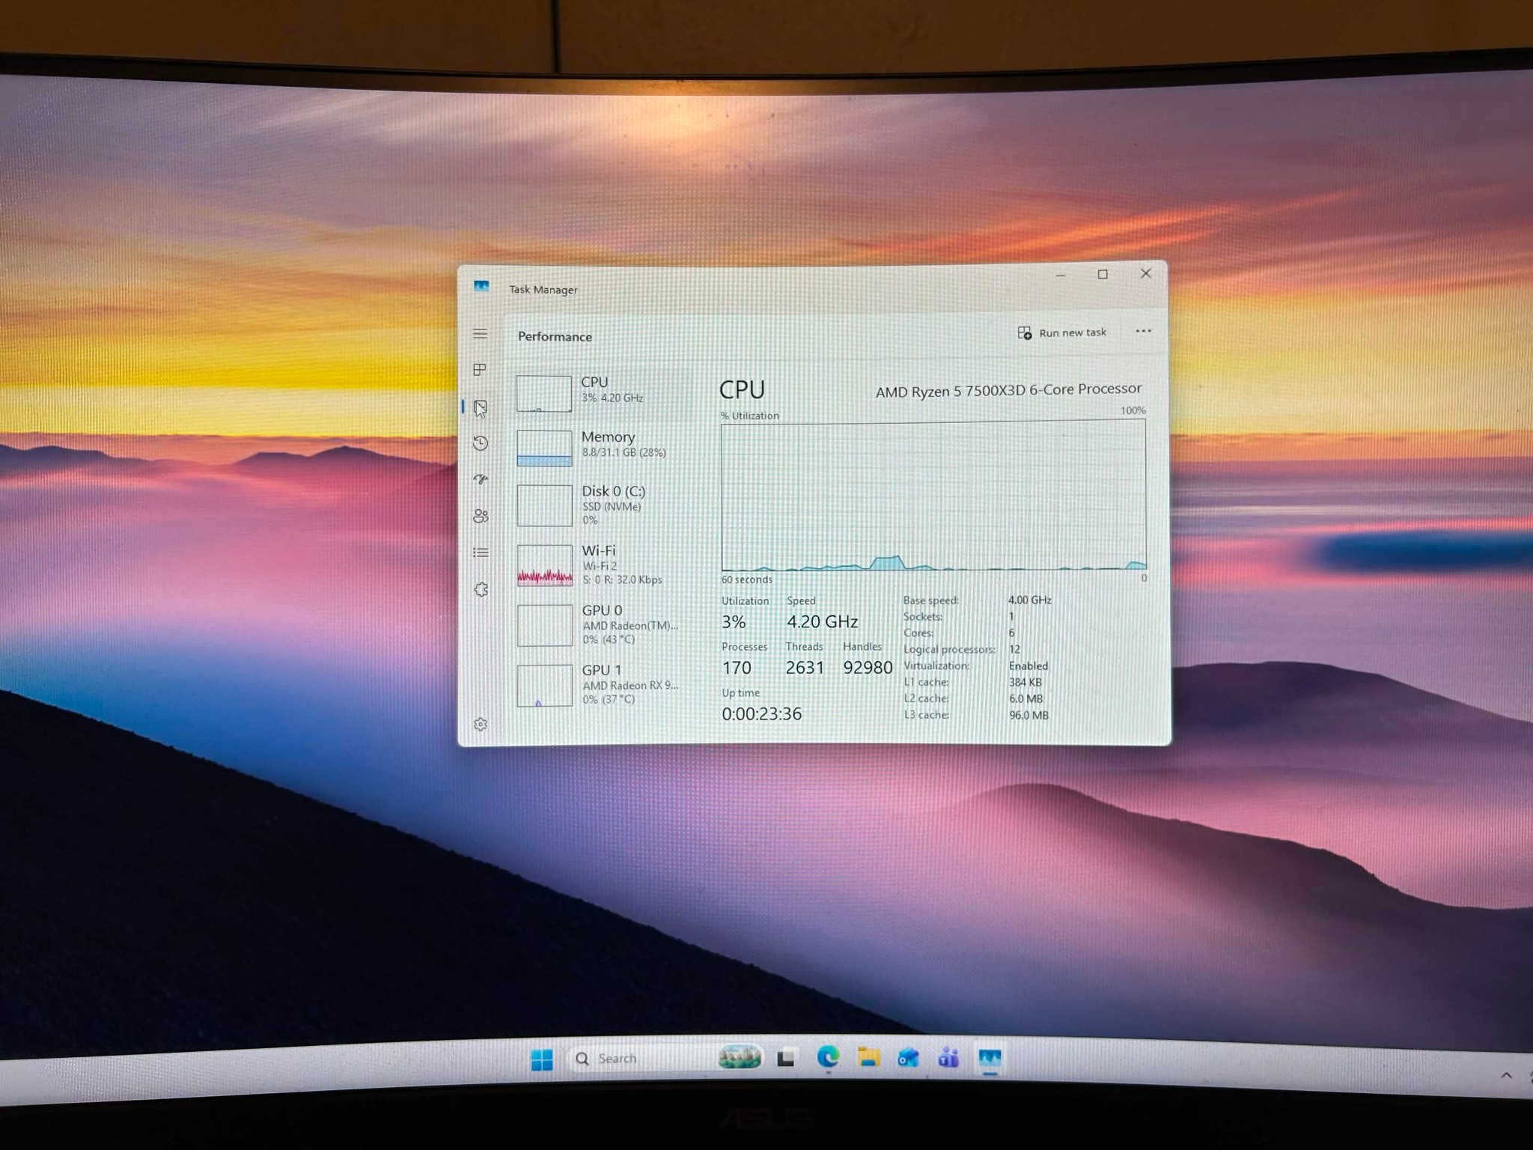Screen dimensions: 1533x1150
Task: Open the Services page puzzle icon
Action: pyautogui.click(x=481, y=590)
